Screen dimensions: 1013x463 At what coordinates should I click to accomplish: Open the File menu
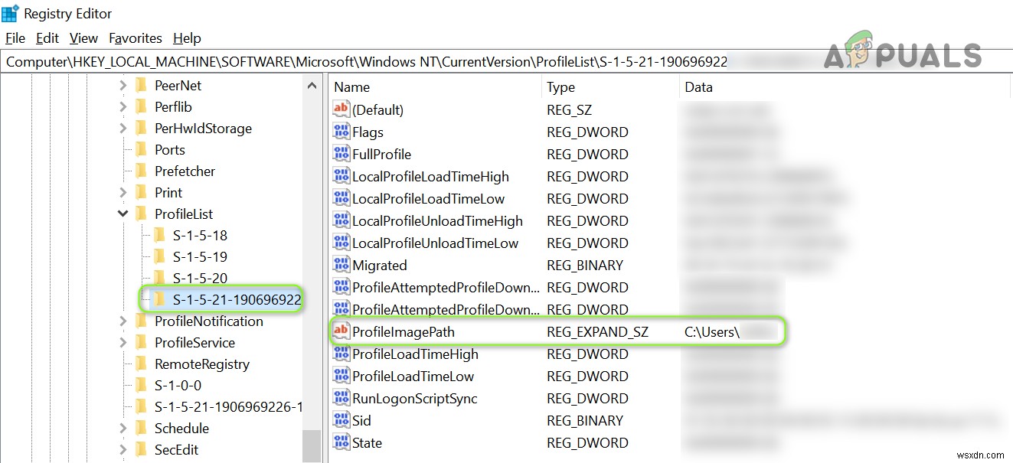click(x=15, y=38)
